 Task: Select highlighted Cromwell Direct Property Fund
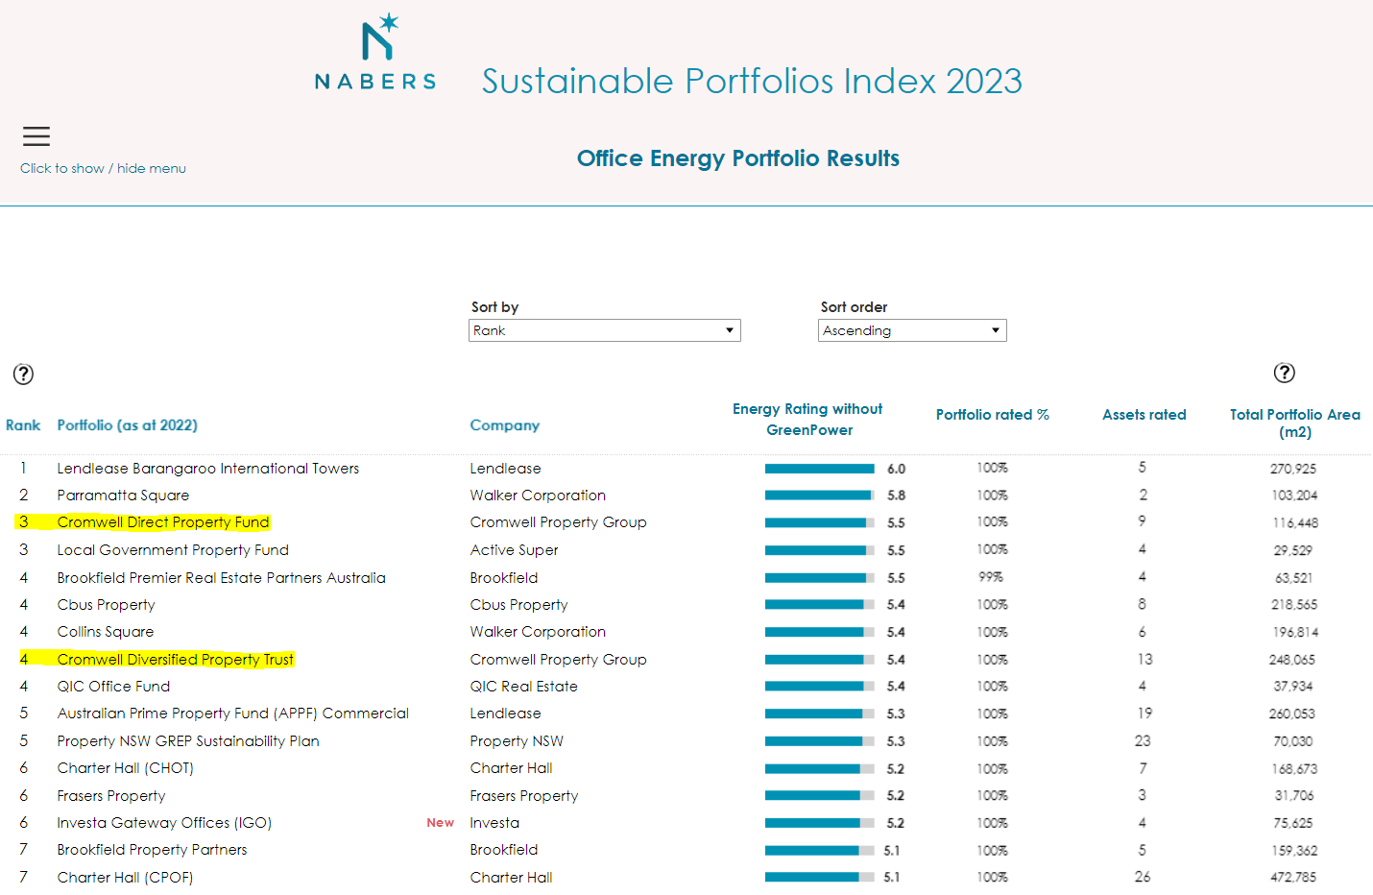coord(163,522)
